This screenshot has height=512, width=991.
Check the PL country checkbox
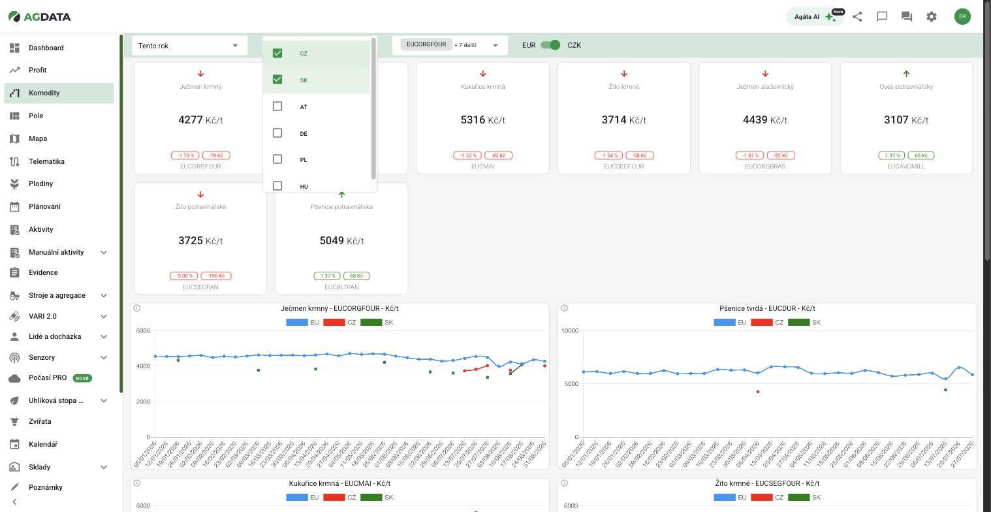pyautogui.click(x=277, y=159)
